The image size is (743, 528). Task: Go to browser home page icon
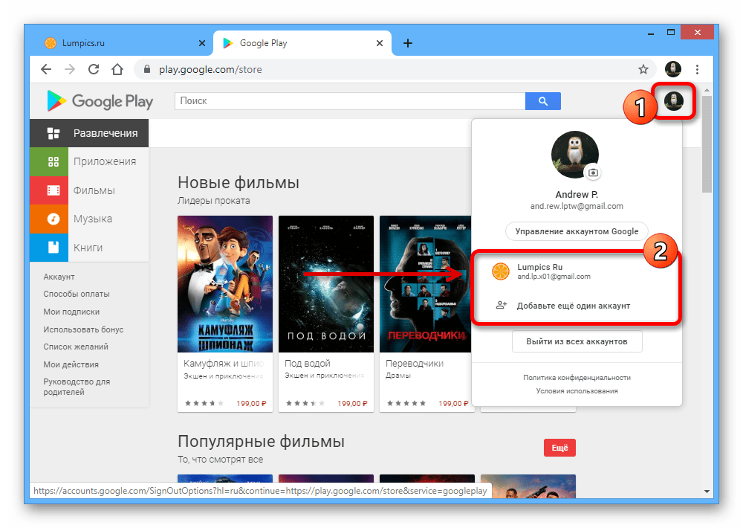click(117, 70)
